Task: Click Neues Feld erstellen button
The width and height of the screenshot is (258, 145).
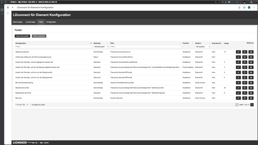Action: [22, 36]
